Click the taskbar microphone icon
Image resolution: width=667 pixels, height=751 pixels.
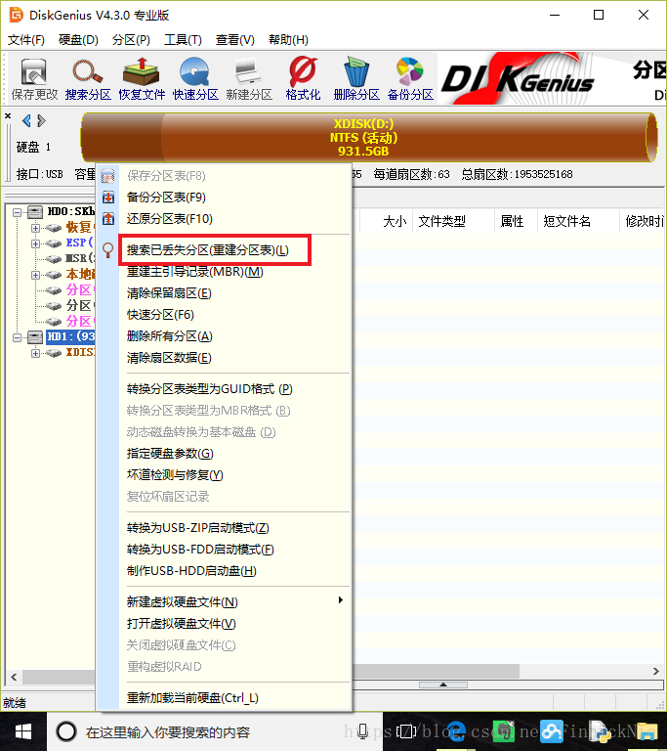pyautogui.click(x=363, y=731)
